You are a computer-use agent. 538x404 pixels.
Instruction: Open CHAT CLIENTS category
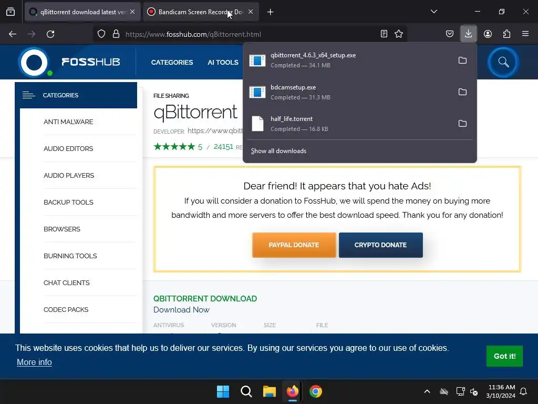[x=67, y=282]
